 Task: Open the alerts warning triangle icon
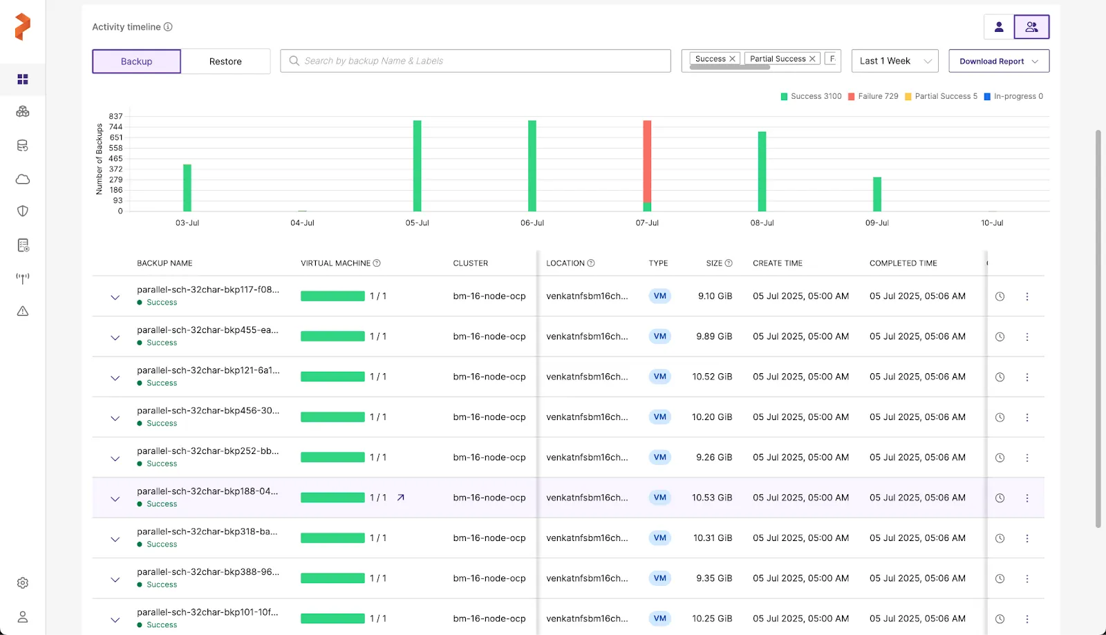pos(23,311)
